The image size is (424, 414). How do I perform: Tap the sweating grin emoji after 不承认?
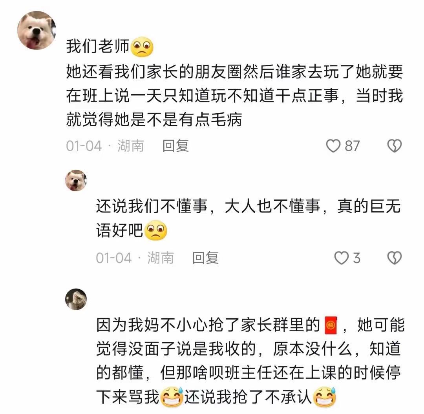(325, 397)
